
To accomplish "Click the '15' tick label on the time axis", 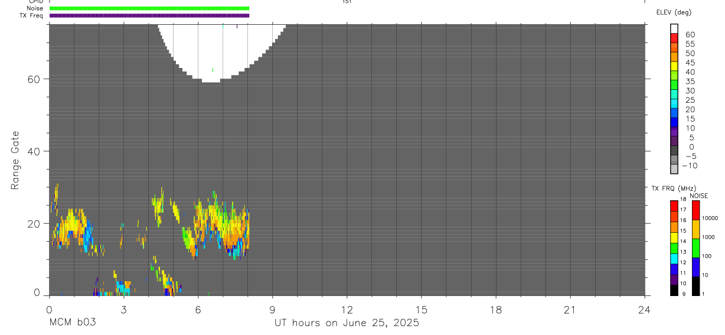I will 421,310.
